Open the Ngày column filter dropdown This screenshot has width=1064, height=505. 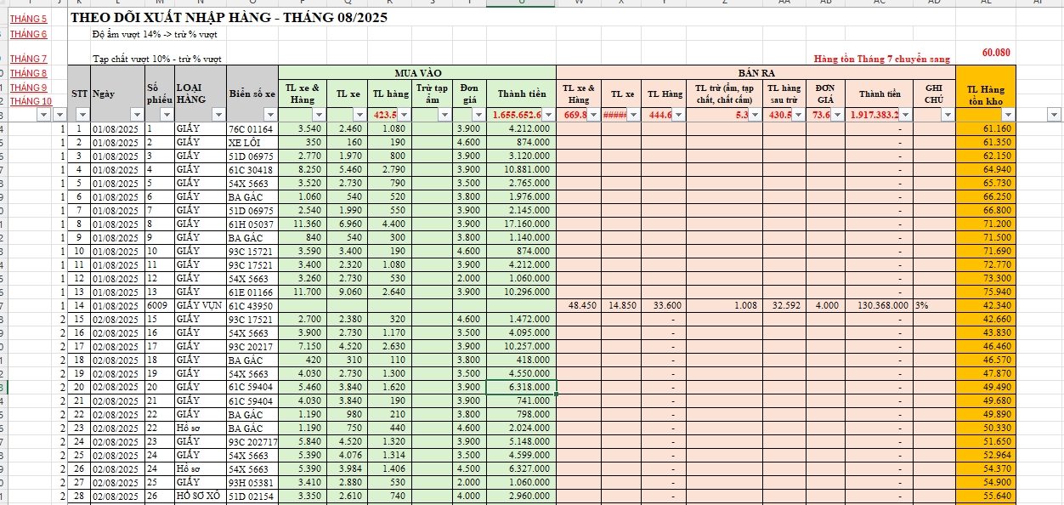[x=136, y=114]
